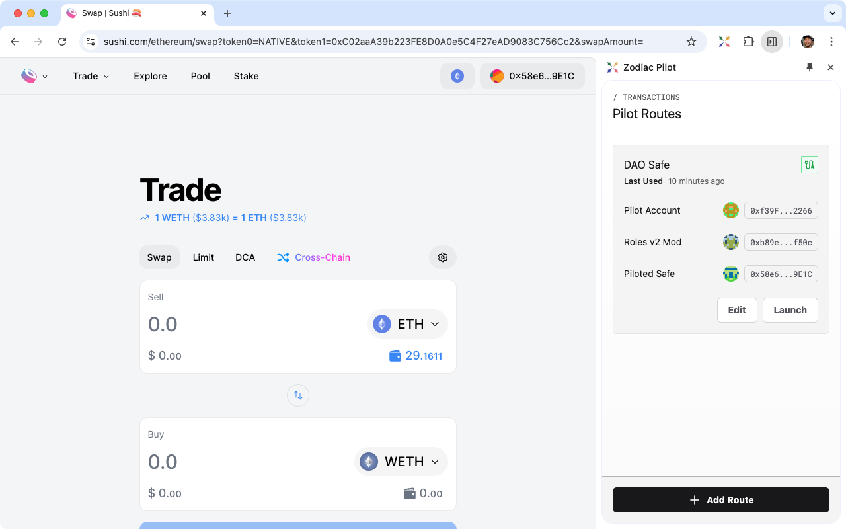Expand the tab search dropdown
This screenshot has height=529, width=846.
point(831,13)
